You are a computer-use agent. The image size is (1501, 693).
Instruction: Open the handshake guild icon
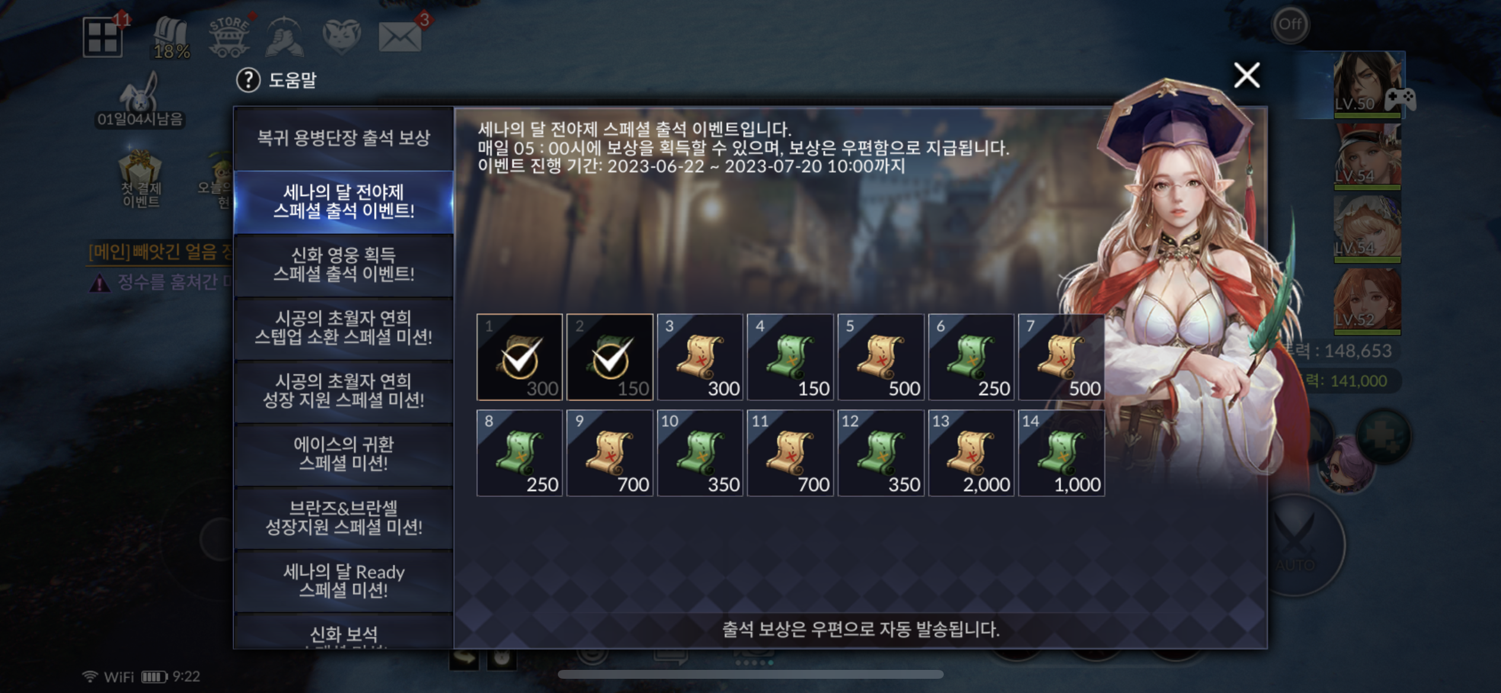click(x=285, y=37)
